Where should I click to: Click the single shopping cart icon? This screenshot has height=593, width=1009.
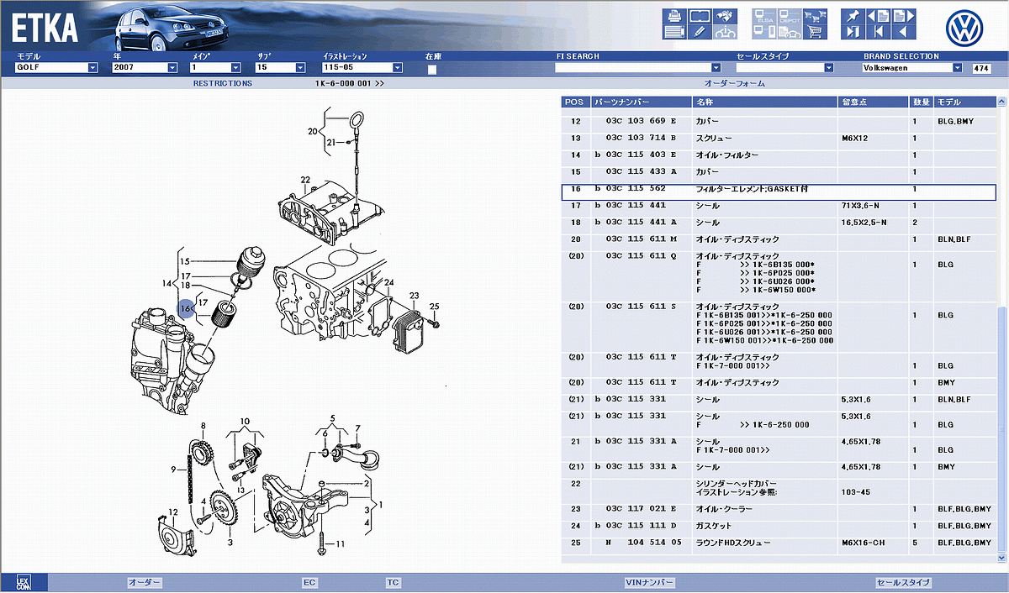pos(814,32)
